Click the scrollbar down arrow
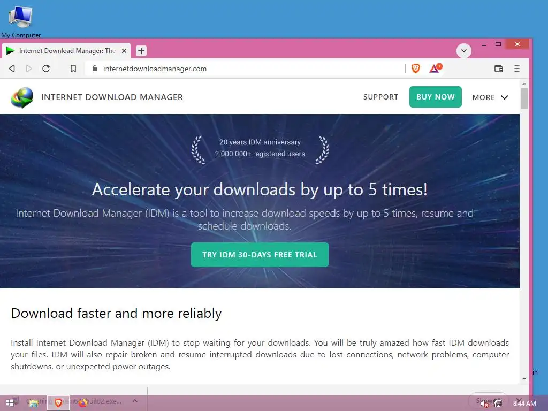The height and width of the screenshot is (411, 548). (x=524, y=378)
